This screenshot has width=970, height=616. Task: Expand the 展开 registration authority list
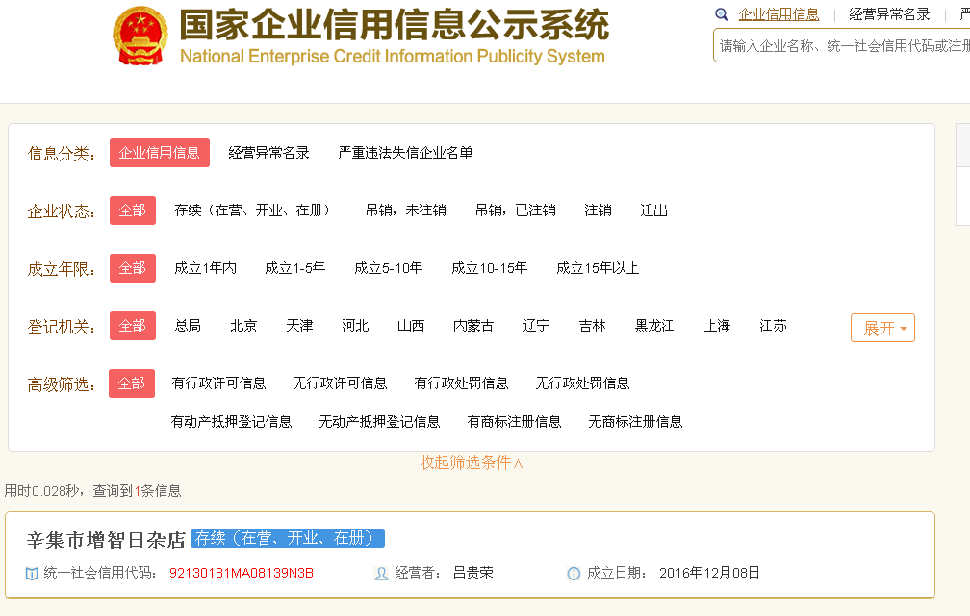[882, 328]
